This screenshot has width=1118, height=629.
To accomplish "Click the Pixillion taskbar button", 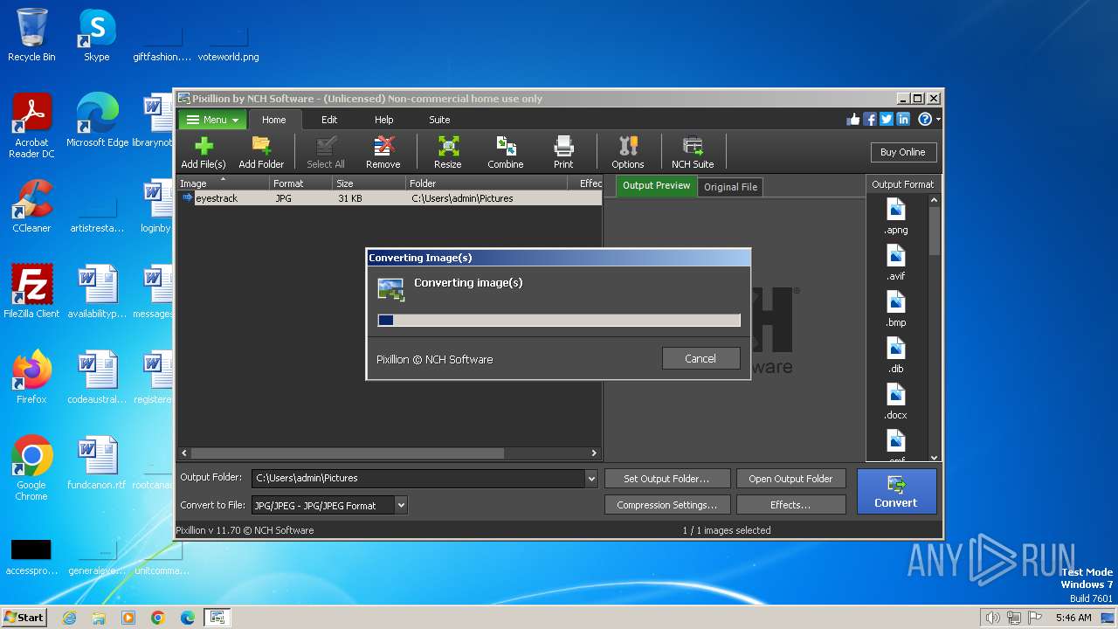I will pyautogui.click(x=217, y=618).
